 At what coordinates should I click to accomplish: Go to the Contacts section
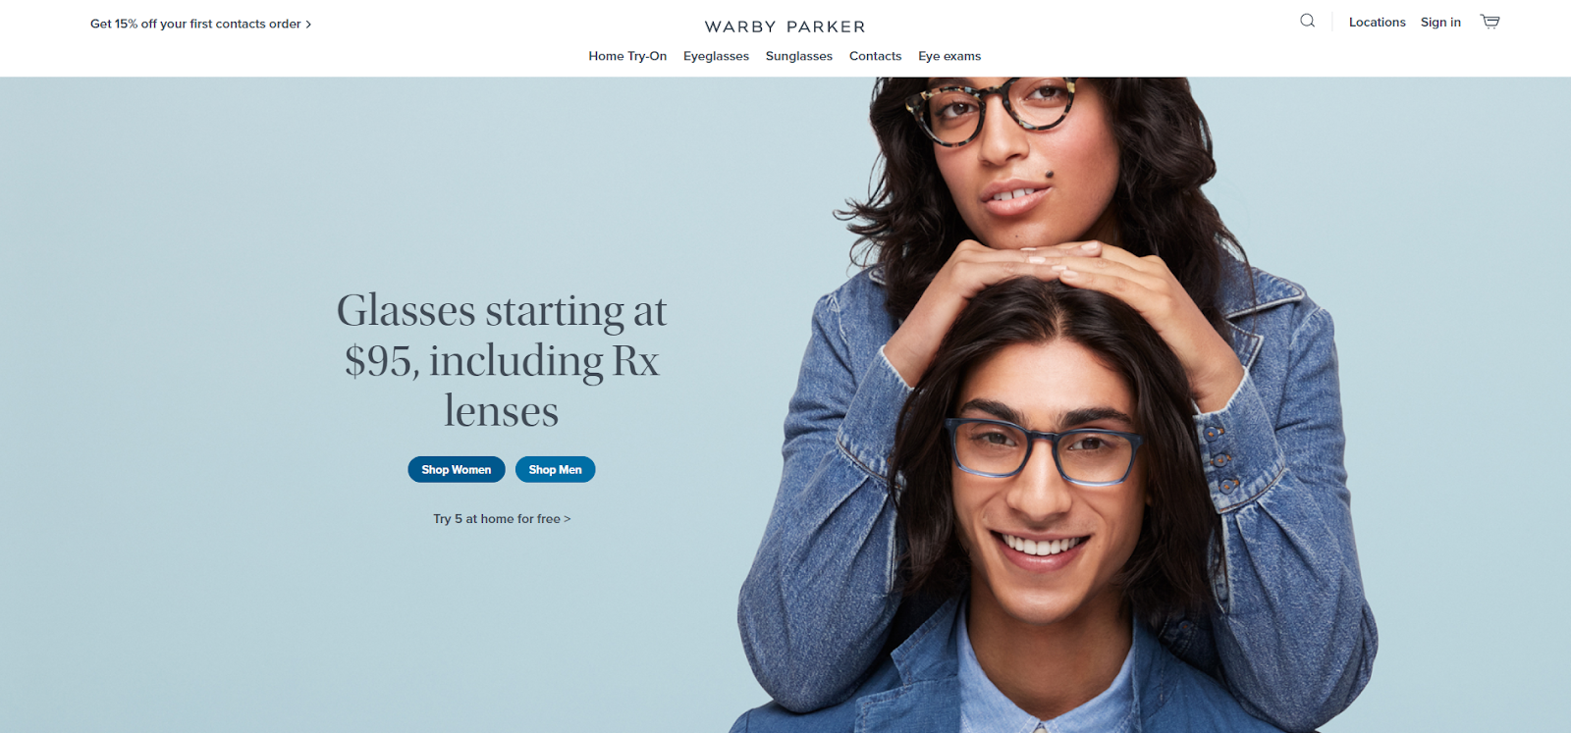click(875, 56)
